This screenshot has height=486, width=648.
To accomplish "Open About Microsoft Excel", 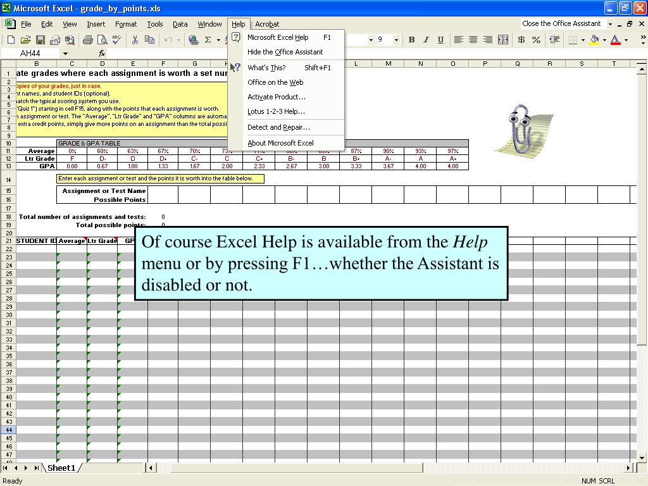I will [286, 143].
